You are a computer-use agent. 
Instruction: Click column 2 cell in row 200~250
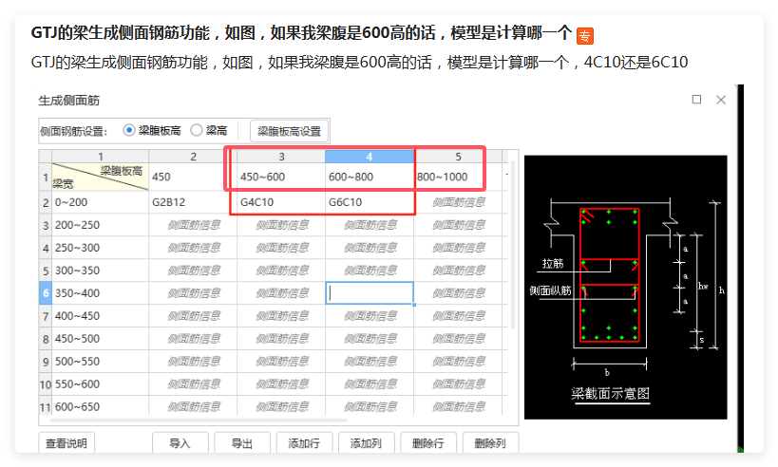pos(193,225)
